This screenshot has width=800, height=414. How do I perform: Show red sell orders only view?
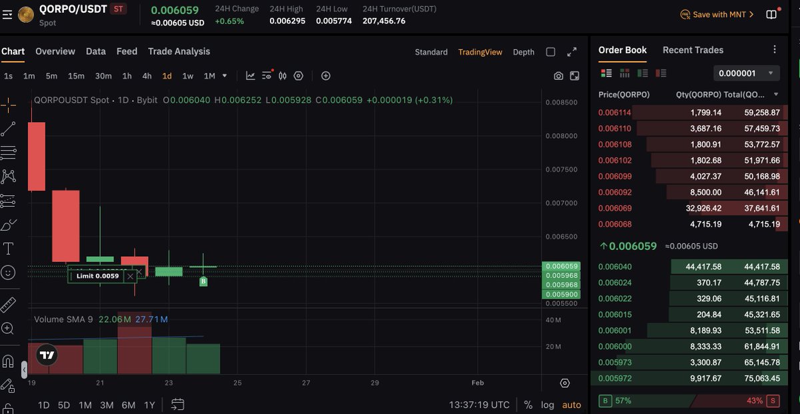661,73
